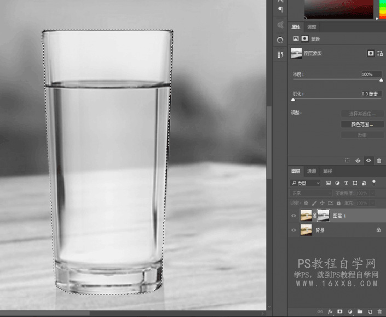Click the Layers panel delete trash icon
This screenshot has height=317, width=386.
(379, 312)
